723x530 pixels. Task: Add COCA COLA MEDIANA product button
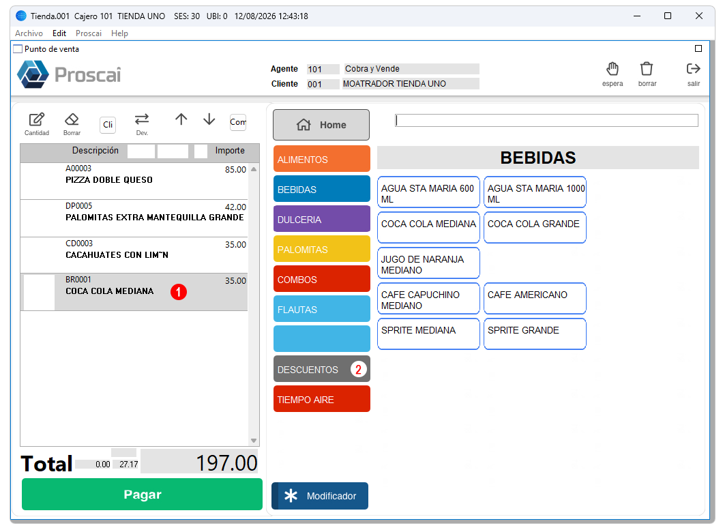tap(428, 227)
